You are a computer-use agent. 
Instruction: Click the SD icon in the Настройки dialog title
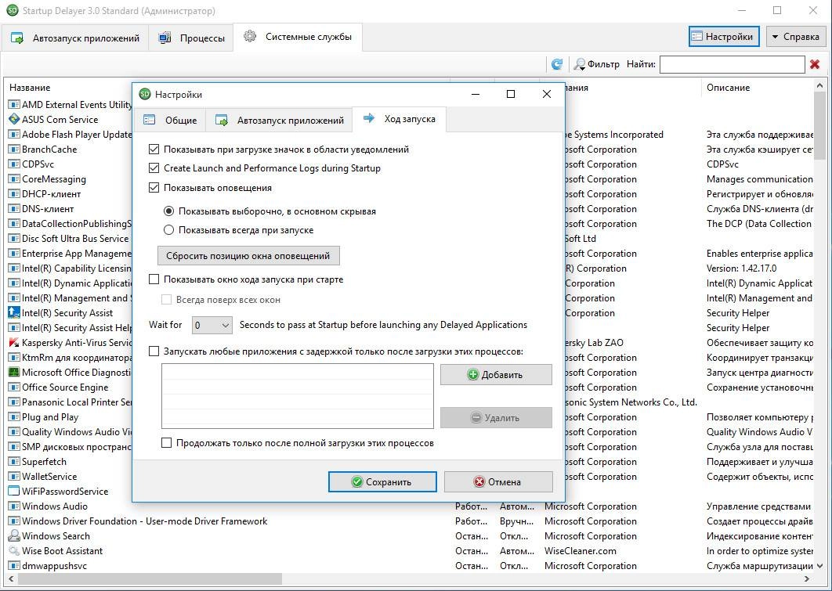click(x=144, y=95)
